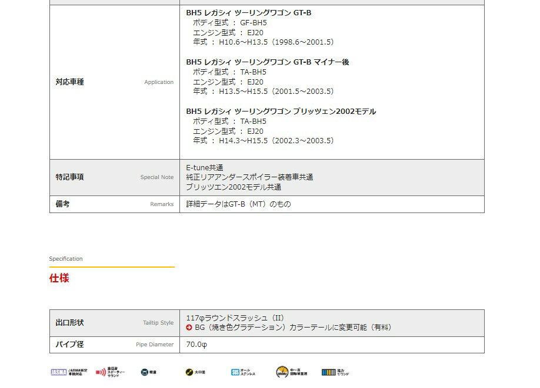Click the blue SUS all-stainless icon

coord(235,372)
